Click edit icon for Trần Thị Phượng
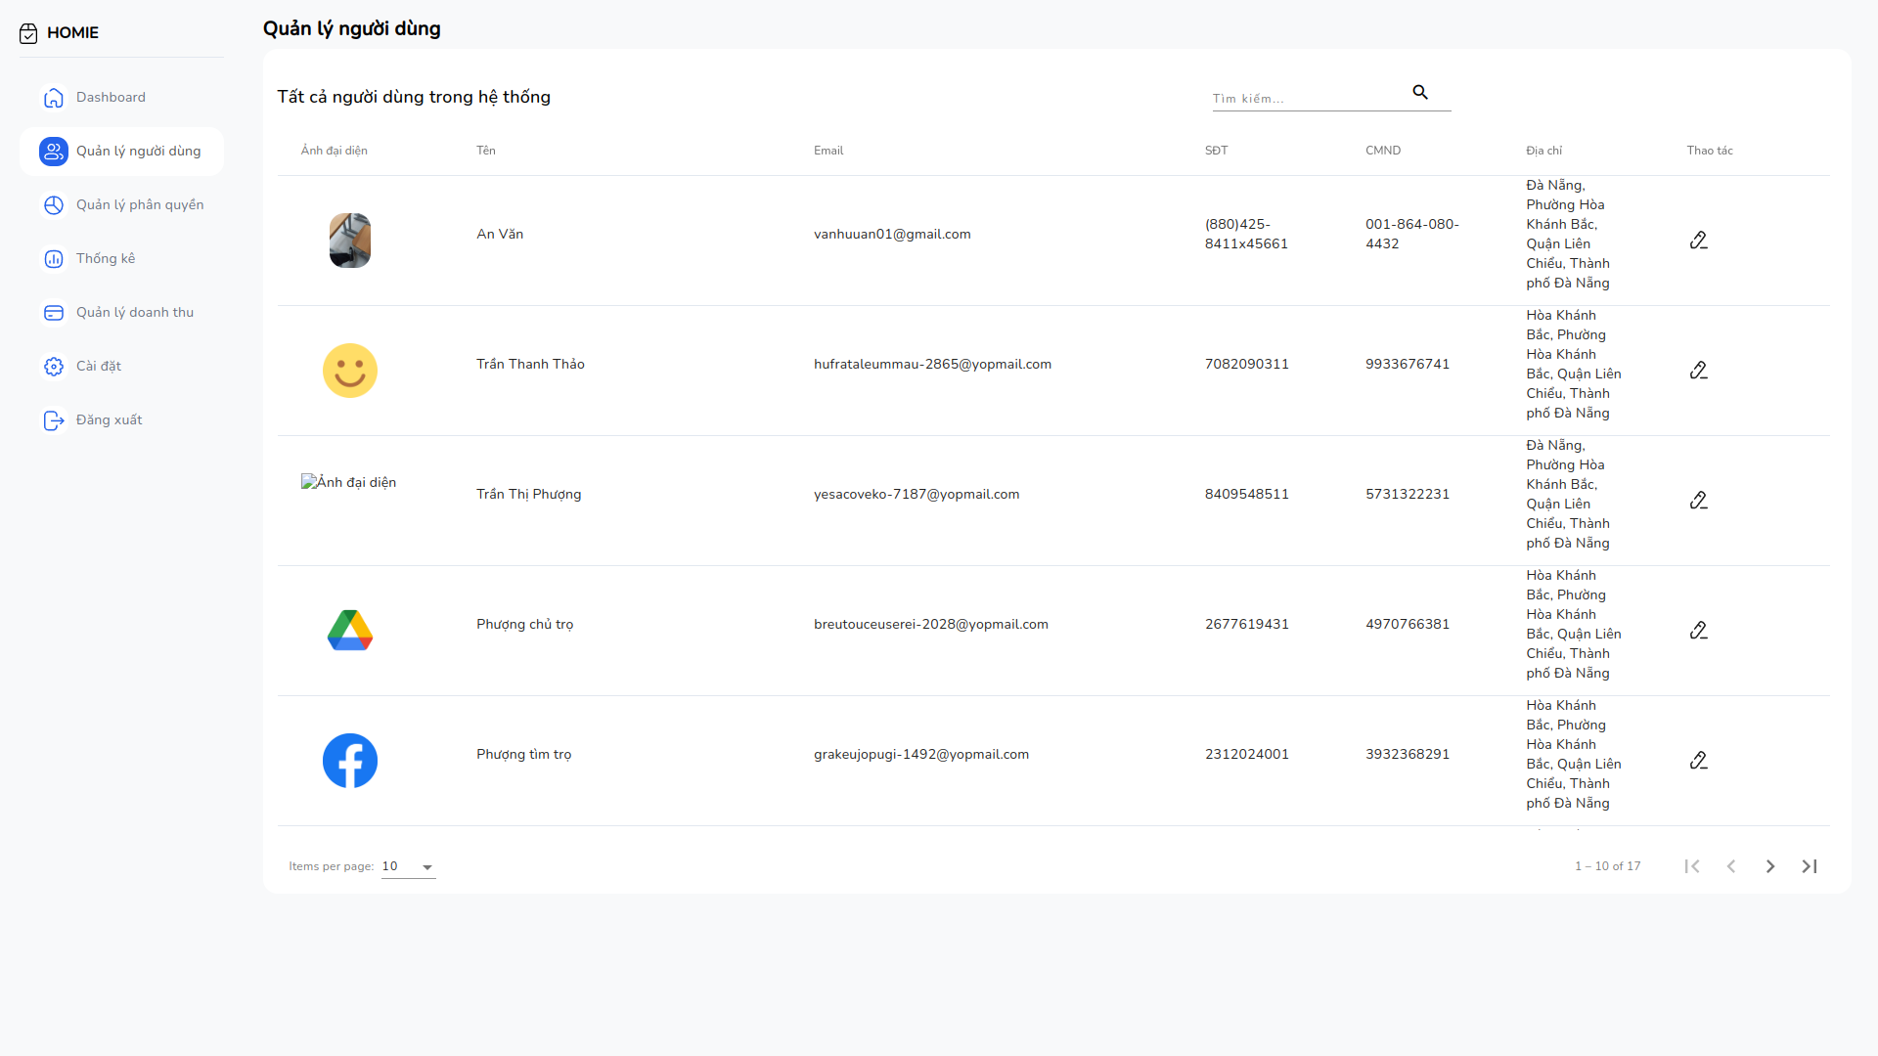1878x1056 pixels. pyautogui.click(x=1698, y=501)
